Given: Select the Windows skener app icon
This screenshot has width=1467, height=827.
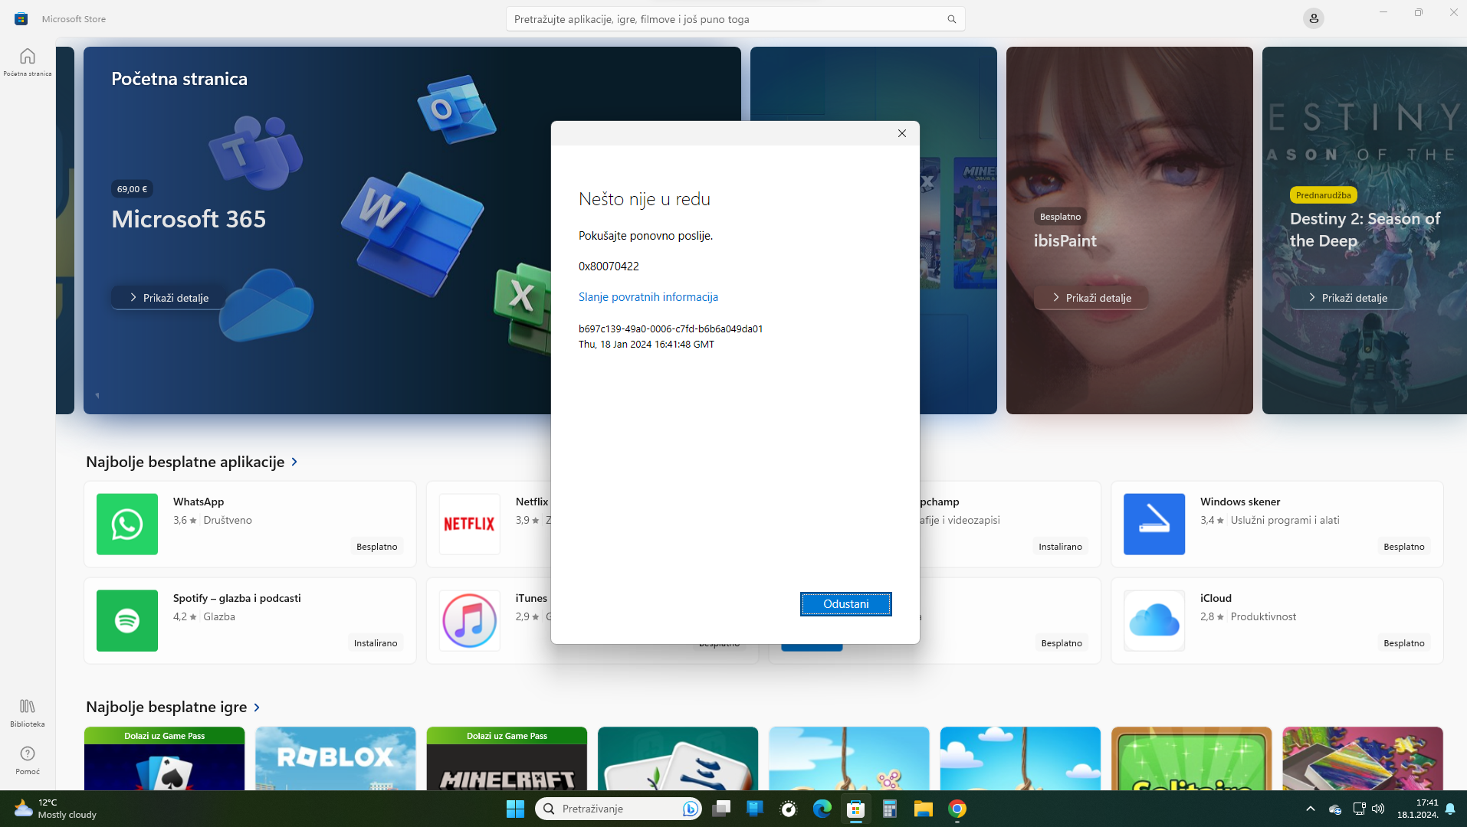Looking at the screenshot, I should 1154,524.
